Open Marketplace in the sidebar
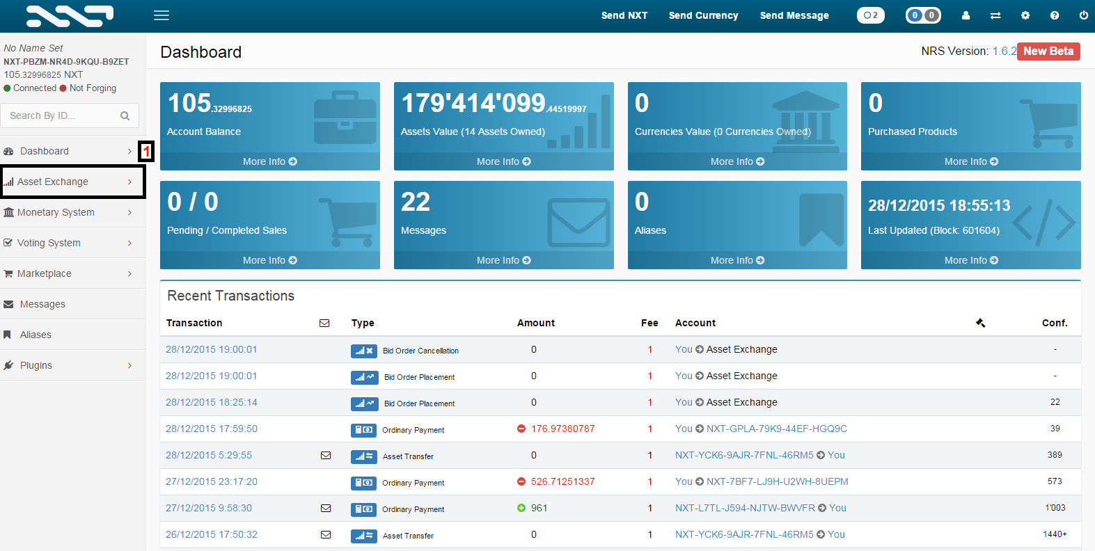1095x551 pixels. tap(72, 273)
